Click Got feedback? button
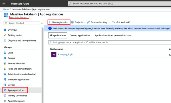The image size is (171, 103). 121,22
